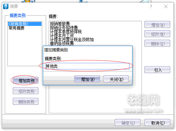Click the 取消(C) button
This screenshot has height=131, width=176.
coord(157,123)
